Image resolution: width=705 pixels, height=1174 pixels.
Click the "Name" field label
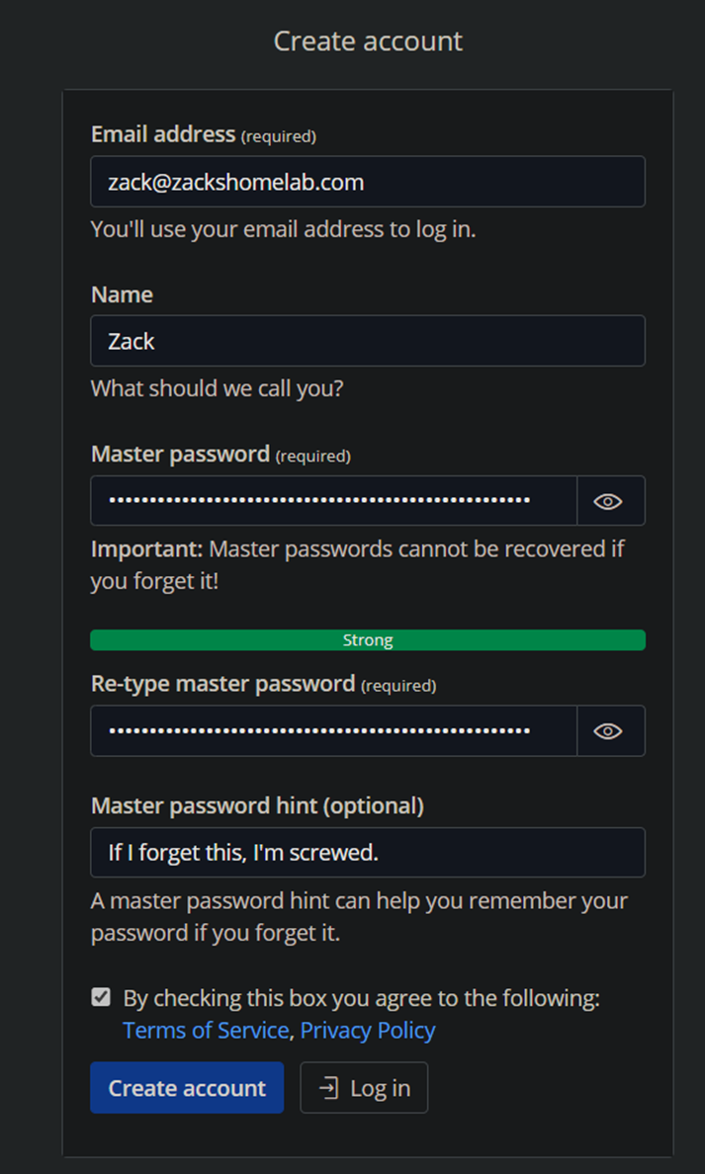tap(122, 294)
